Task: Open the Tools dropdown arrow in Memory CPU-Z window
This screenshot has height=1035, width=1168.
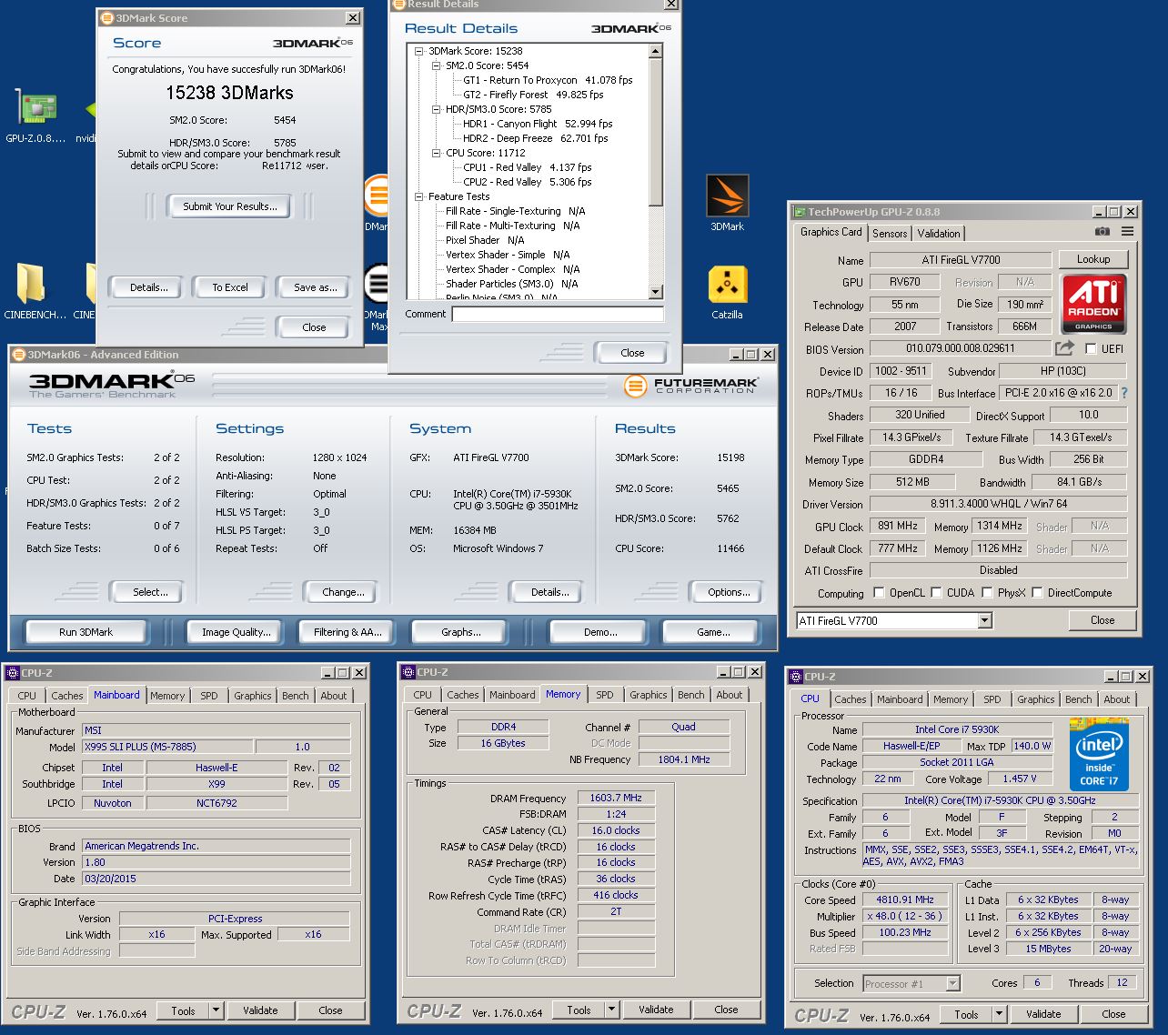Action: point(611,1010)
